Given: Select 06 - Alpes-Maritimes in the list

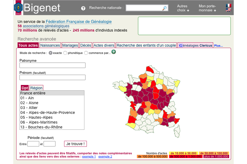Looking at the screenshot, I should tap(52, 122).
